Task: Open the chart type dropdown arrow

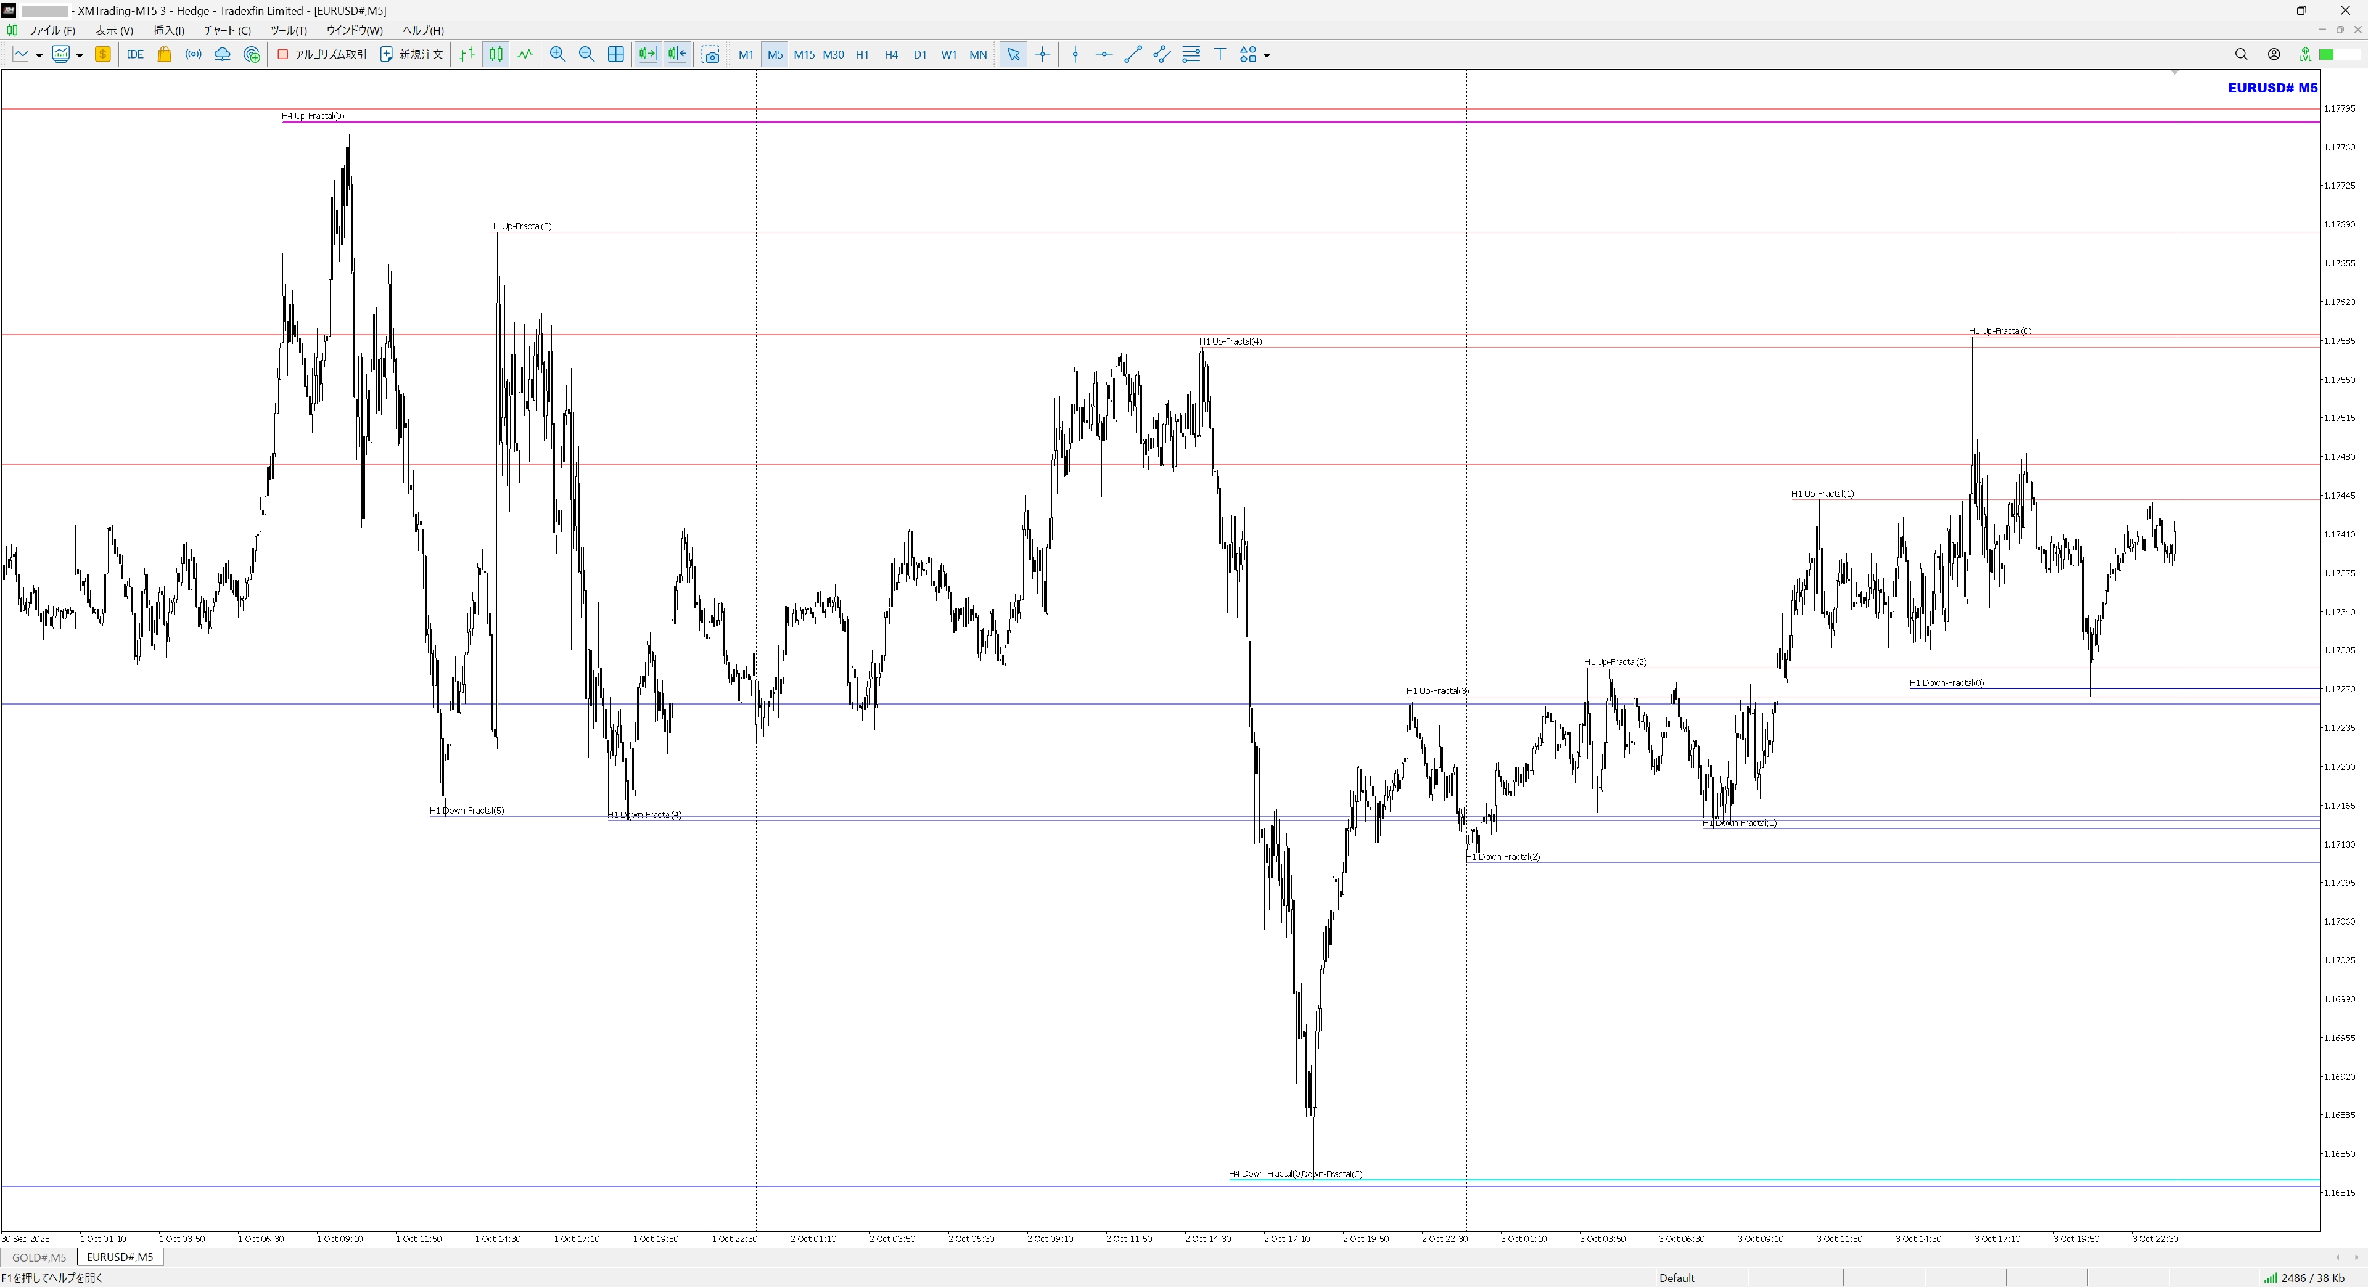Action: pyautogui.click(x=39, y=55)
